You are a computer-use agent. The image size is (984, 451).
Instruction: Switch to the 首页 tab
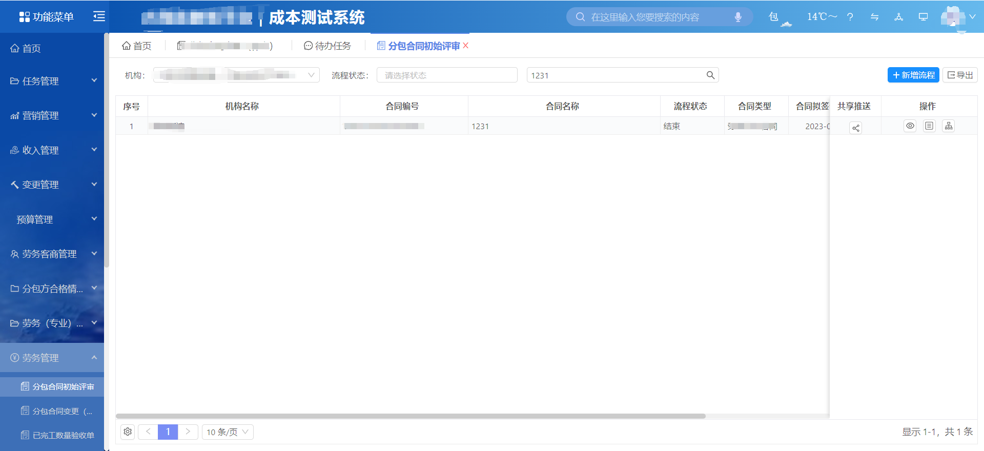coord(137,46)
